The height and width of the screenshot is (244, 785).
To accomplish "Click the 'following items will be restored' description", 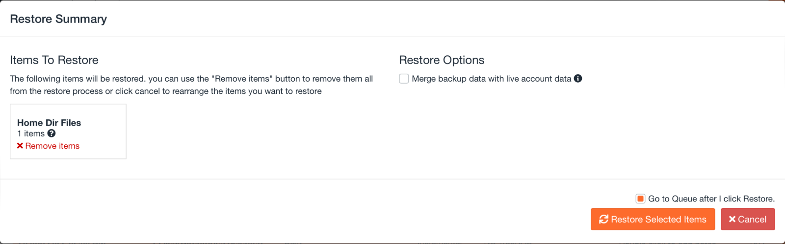I will click(191, 79).
